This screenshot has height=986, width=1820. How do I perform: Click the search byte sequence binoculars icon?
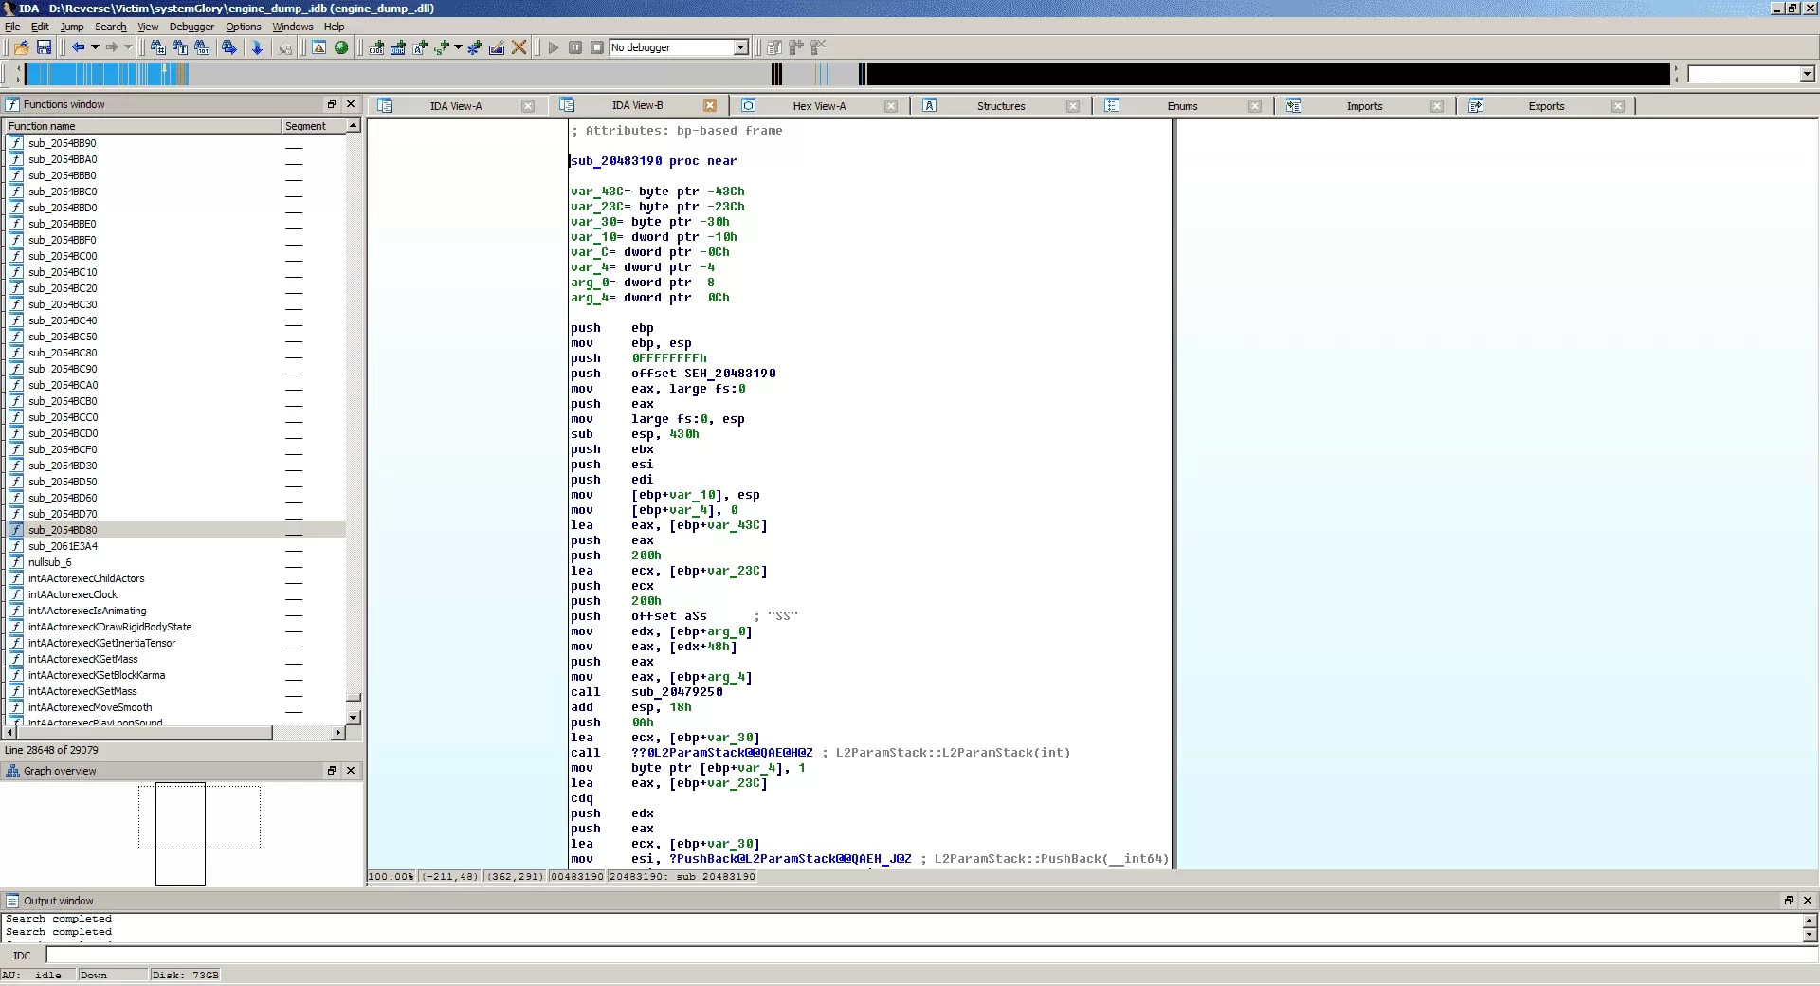[x=202, y=47]
